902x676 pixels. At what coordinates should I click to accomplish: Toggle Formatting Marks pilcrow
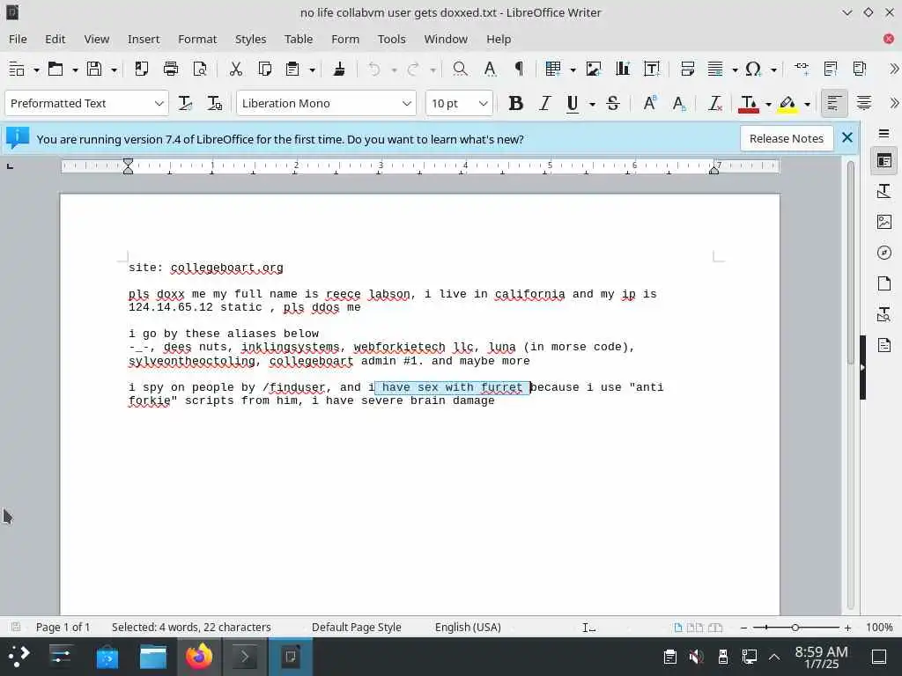[x=519, y=69]
